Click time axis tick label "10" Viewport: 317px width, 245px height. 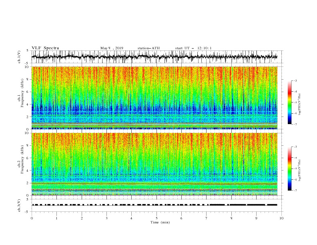tap(281, 218)
